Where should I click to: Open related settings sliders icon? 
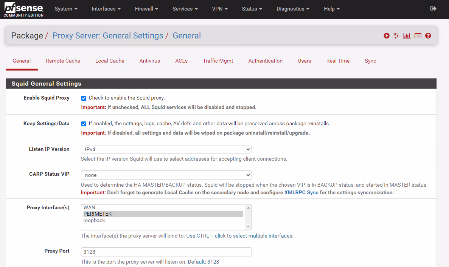pyautogui.click(x=396, y=36)
